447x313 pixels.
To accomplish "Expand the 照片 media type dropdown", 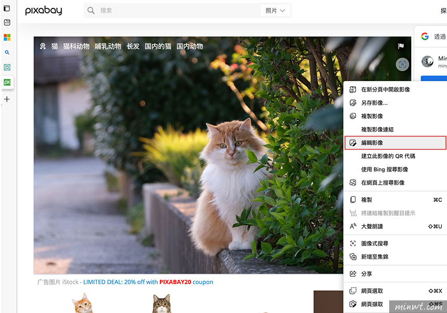I will (275, 11).
